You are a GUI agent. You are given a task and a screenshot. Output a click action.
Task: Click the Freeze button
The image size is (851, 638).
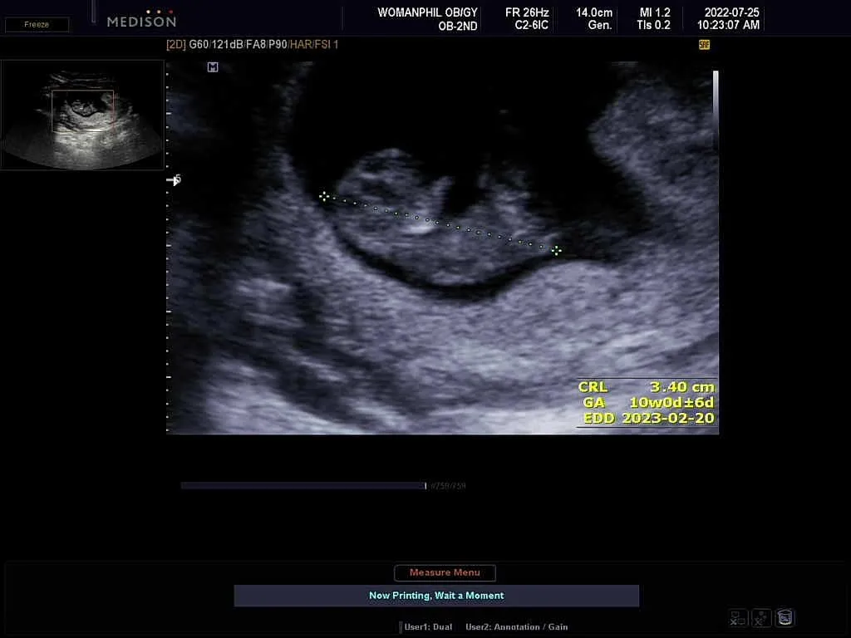[37, 24]
